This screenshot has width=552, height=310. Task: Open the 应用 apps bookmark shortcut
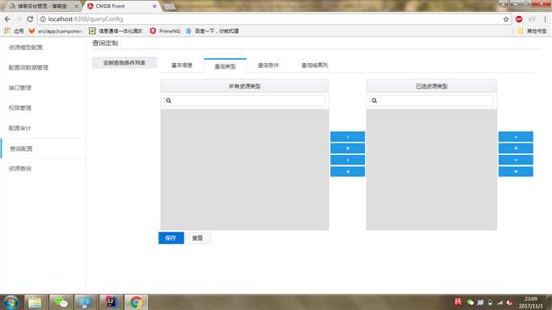pos(14,31)
